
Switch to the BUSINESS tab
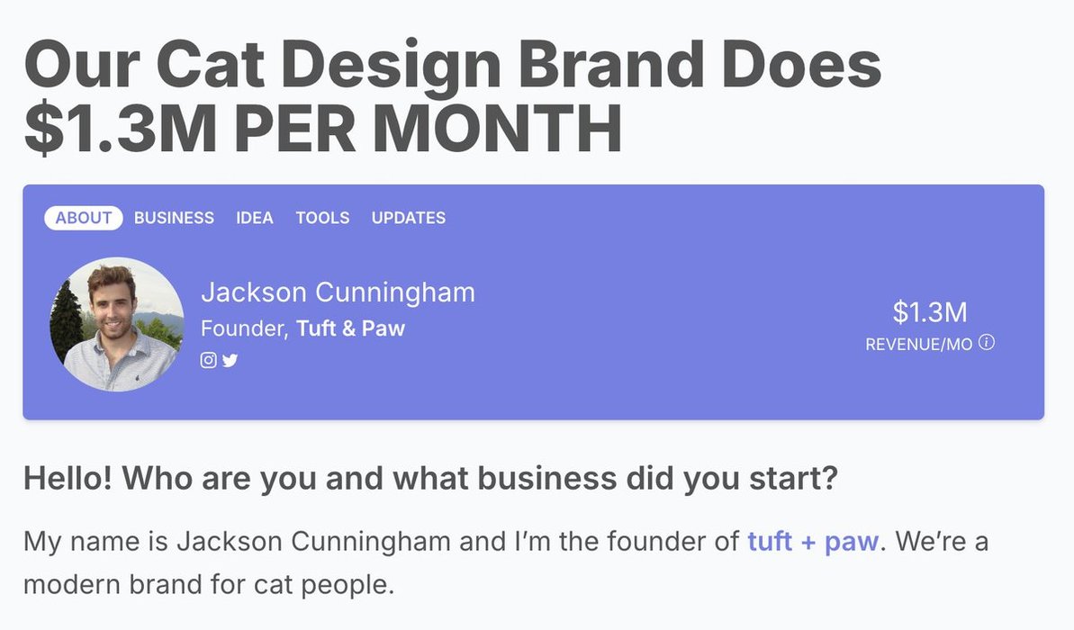tap(174, 218)
